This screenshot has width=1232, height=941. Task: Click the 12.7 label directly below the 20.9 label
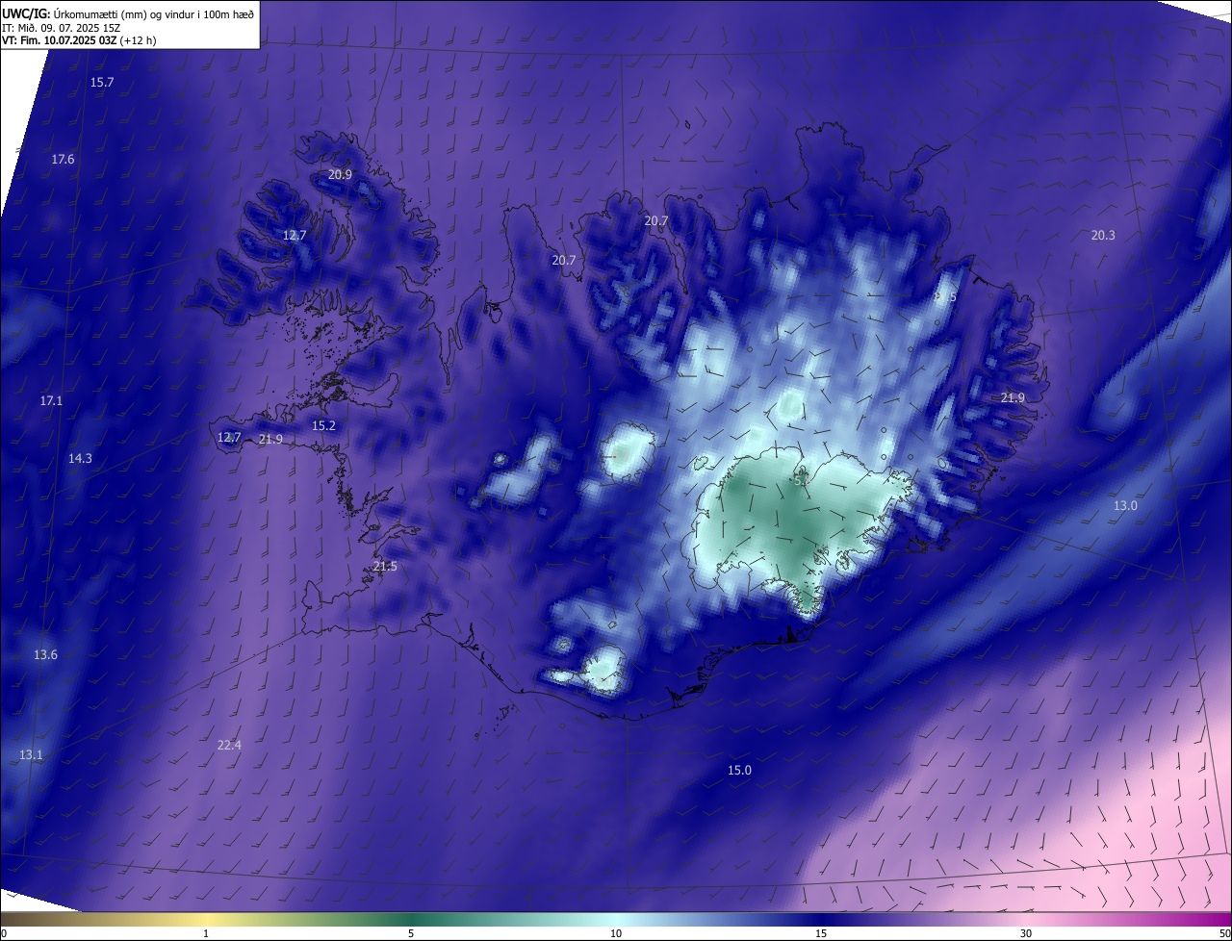(x=295, y=235)
